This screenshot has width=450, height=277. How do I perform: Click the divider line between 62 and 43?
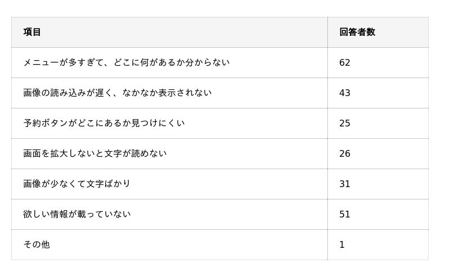pos(377,78)
